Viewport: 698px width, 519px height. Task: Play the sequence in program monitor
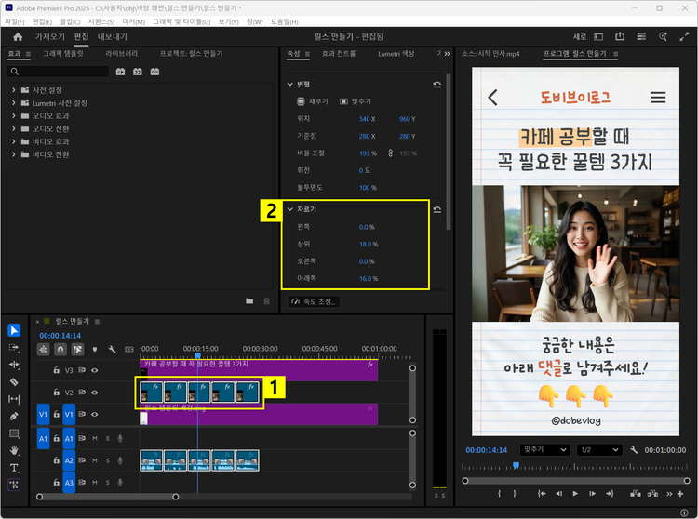click(x=575, y=494)
